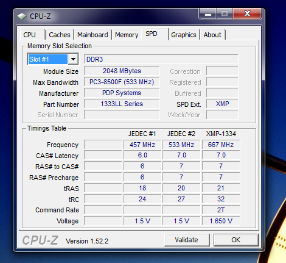
Task: Click the Validate button
Action: click(187, 240)
